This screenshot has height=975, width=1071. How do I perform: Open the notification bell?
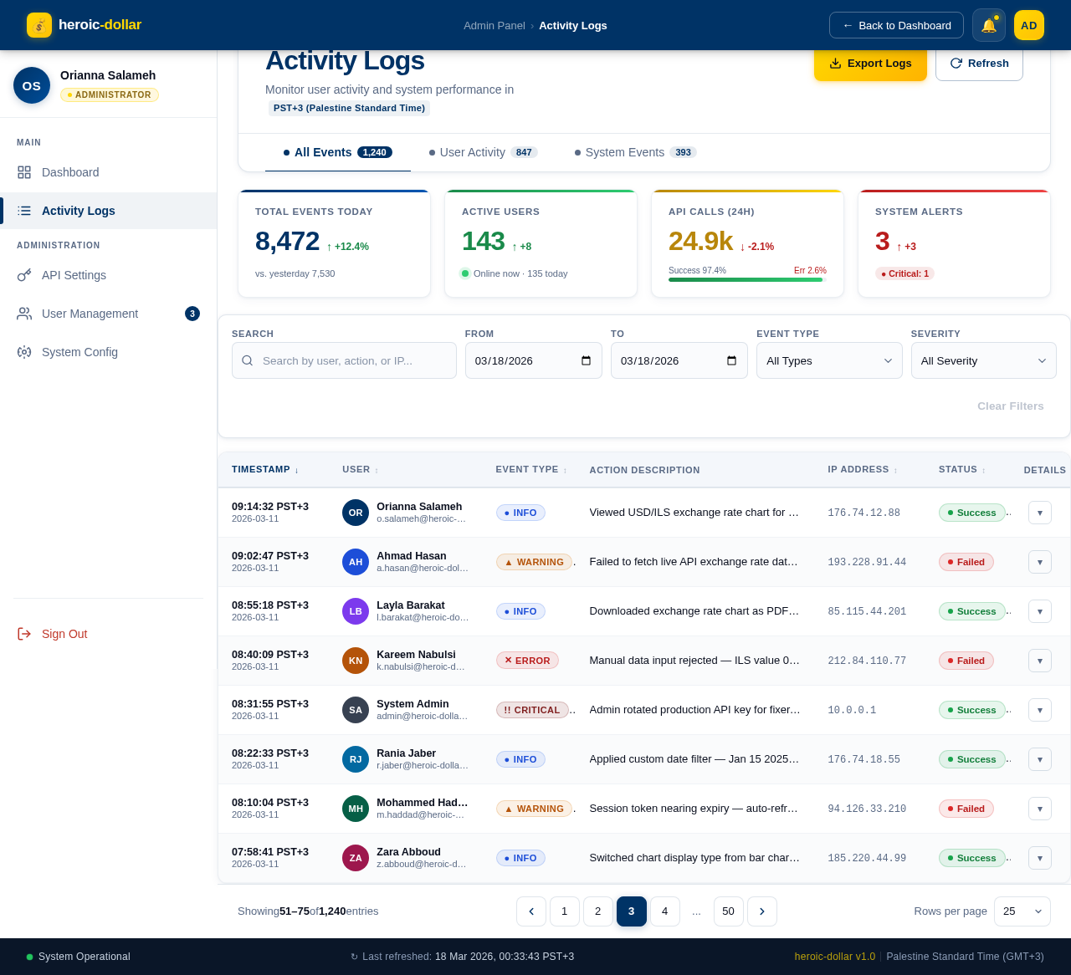(x=988, y=25)
